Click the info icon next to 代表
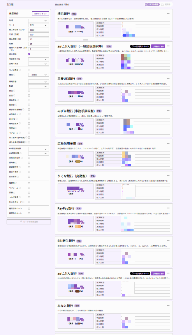The height and width of the screenshot is (335, 192). click(x=14, y=91)
